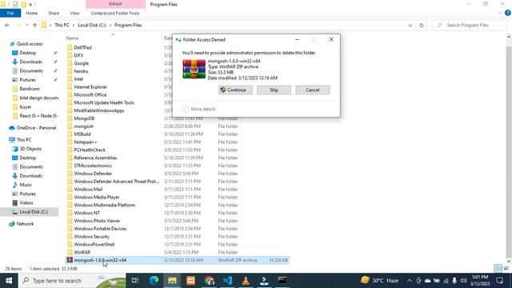The image size is (512, 288).
Task: Open the notification center icon
Action: click(x=499, y=281)
